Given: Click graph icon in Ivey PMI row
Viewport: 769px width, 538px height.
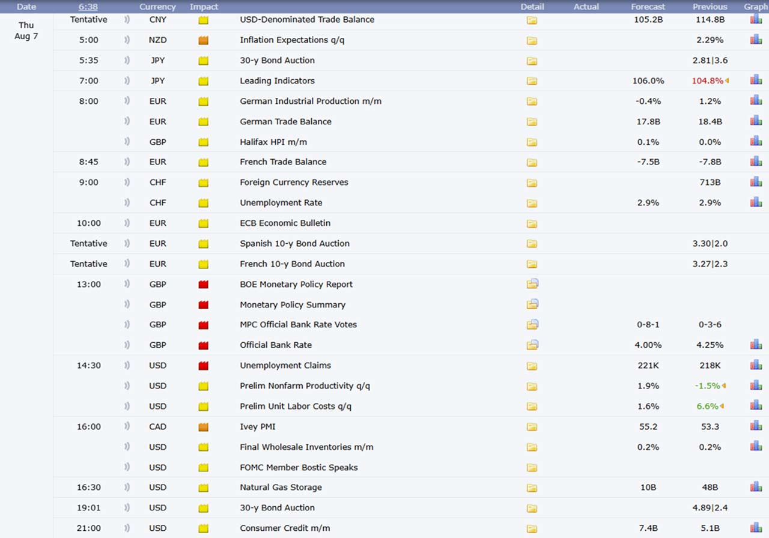Looking at the screenshot, I should 756,426.
